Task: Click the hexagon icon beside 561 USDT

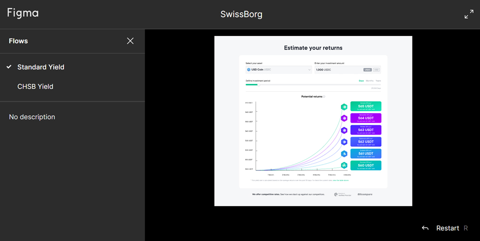Action: (x=344, y=154)
